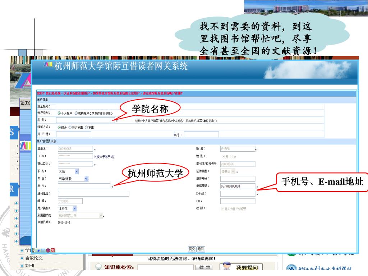
Task: Click the window list icon in taskbar strip
Action: point(43,250)
